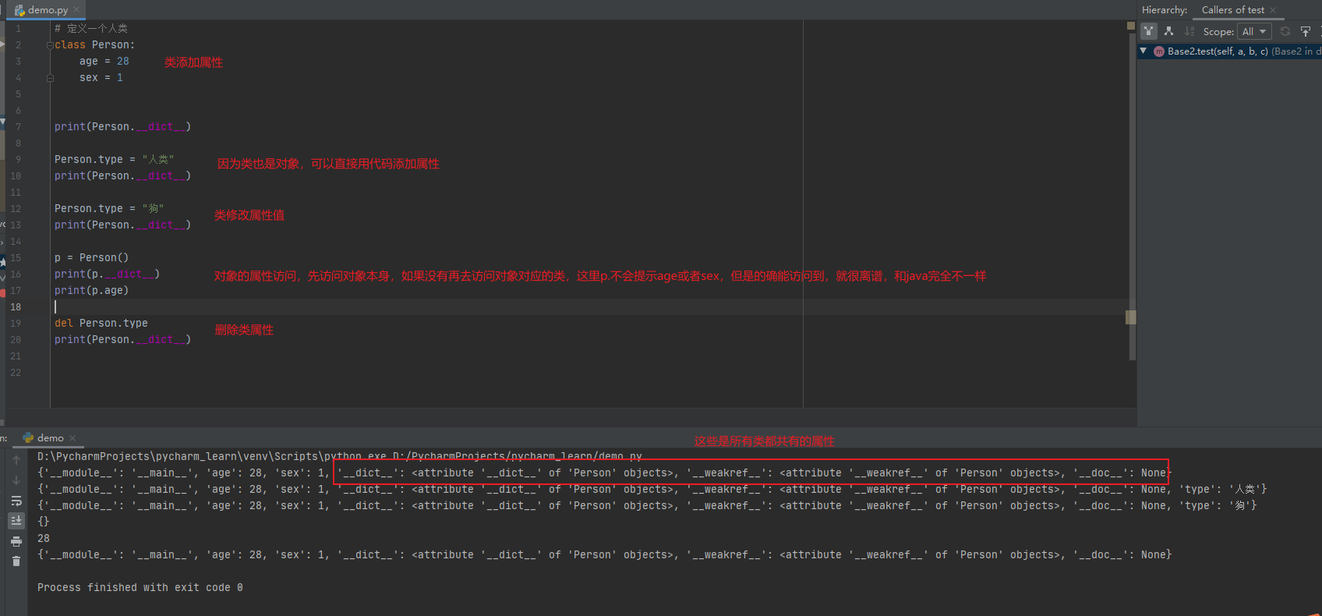
Task: Refresh the call hierarchy
Action: 1285,31
